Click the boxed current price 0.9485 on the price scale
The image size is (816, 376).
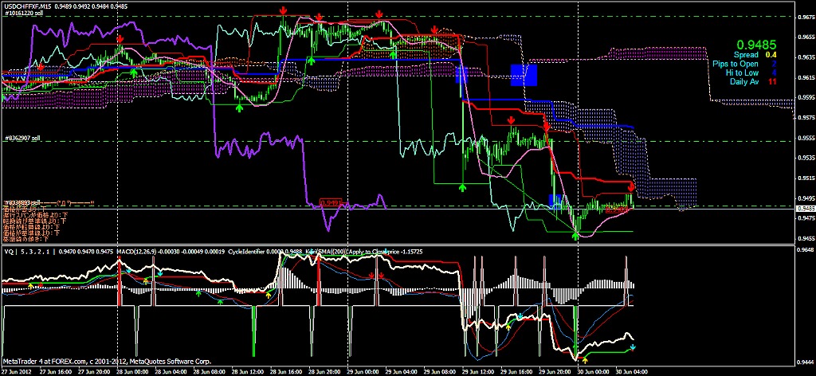click(x=806, y=208)
